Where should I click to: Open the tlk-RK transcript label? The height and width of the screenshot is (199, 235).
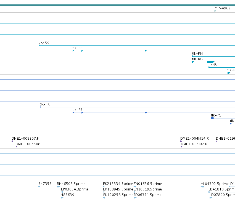[x=44, y=43]
